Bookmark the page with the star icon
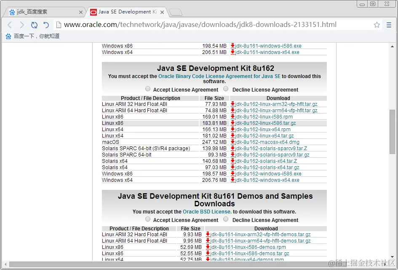The image size is (398, 270). [x=377, y=24]
